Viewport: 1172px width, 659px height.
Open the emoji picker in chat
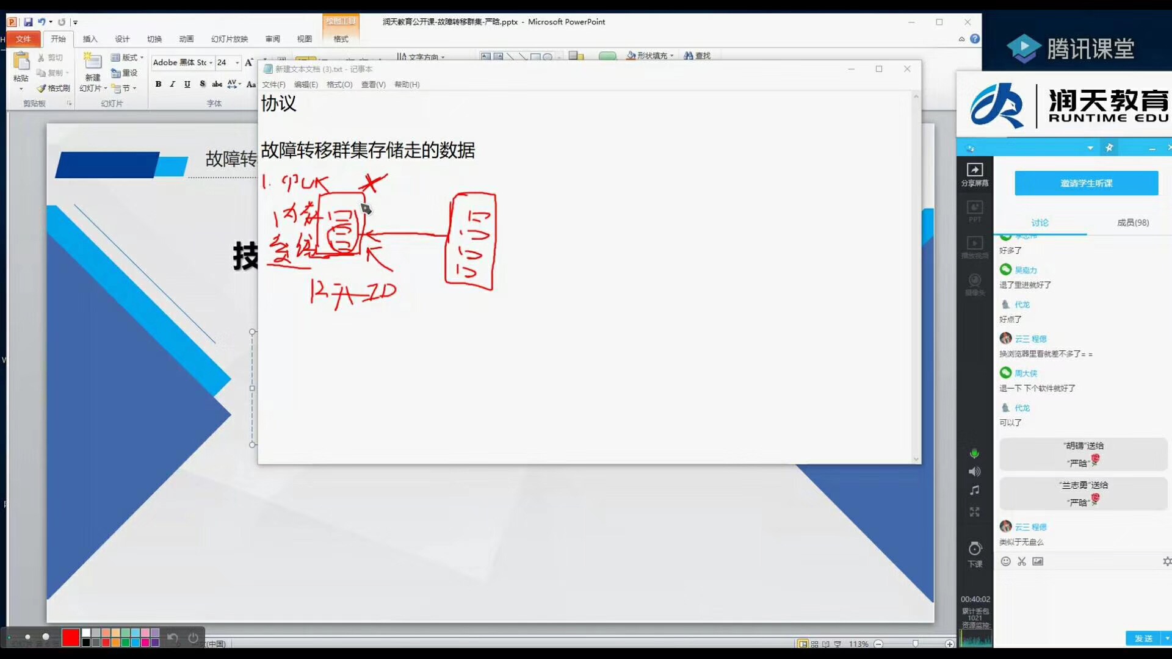[x=1006, y=561]
